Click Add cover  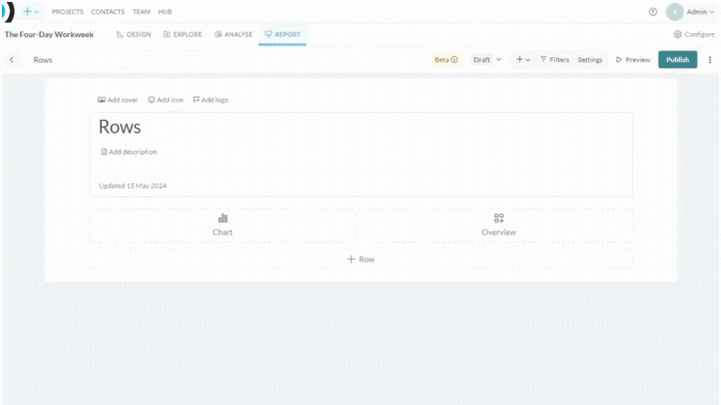click(x=118, y=99)
